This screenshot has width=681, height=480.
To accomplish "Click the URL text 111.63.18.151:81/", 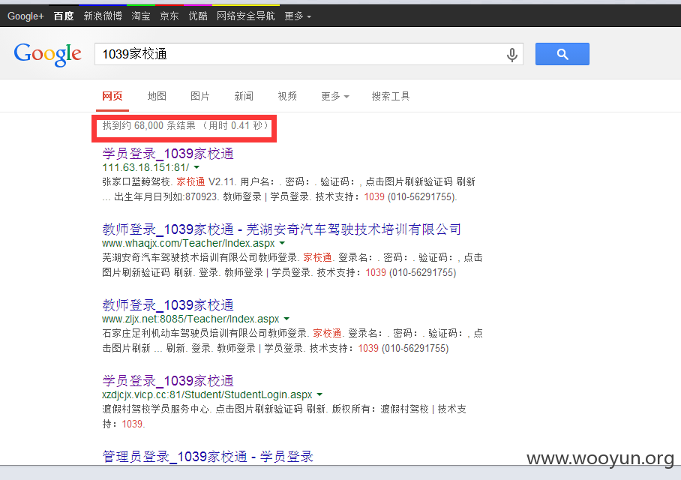I will (x=145, y=167).
